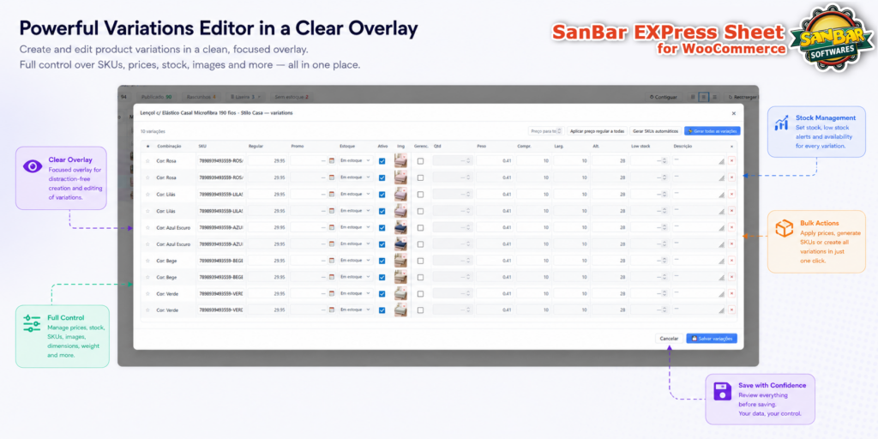Star the first Cor: Lilás variation
Viewport: 878px width, 439px height.
[x=147, y=195]
